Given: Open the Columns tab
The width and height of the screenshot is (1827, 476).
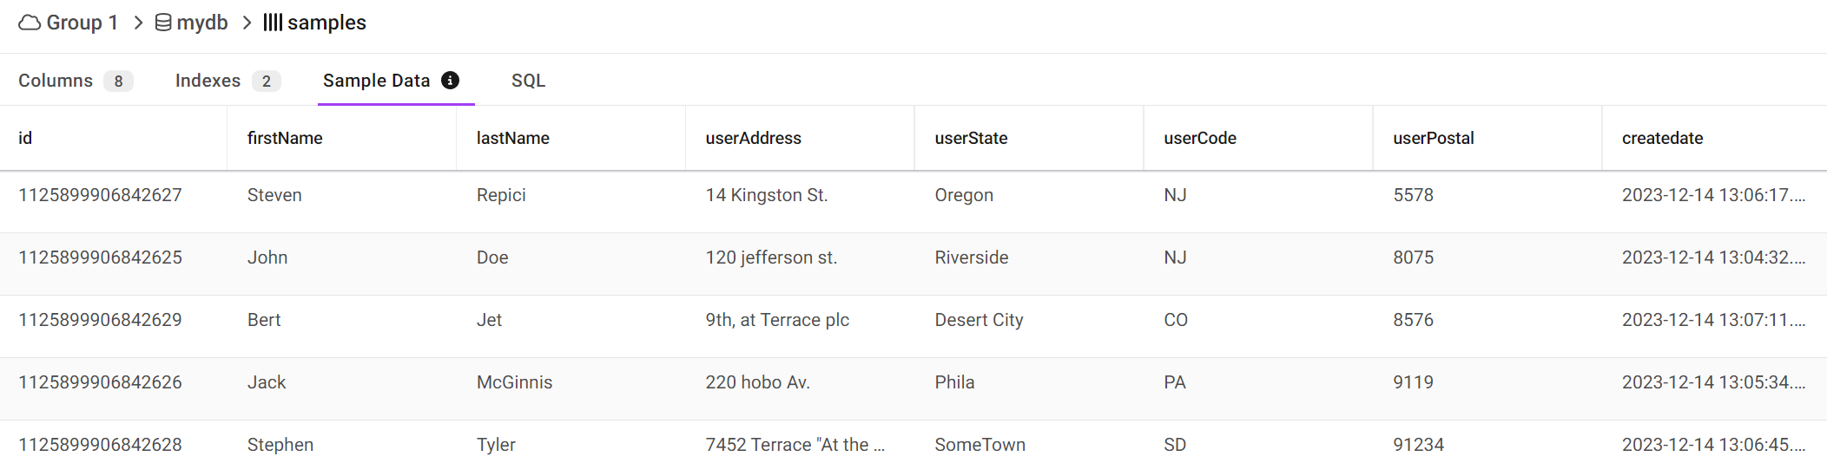Looking at the screenshot, I should coord(56,81).
